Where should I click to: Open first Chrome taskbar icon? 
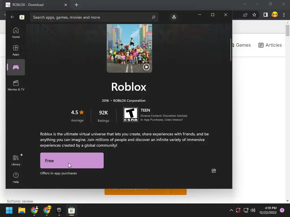click(34, 210)
